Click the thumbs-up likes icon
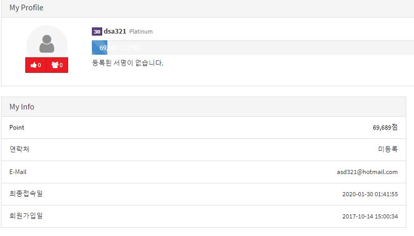The image size is (414, 236). click(34, 65)
